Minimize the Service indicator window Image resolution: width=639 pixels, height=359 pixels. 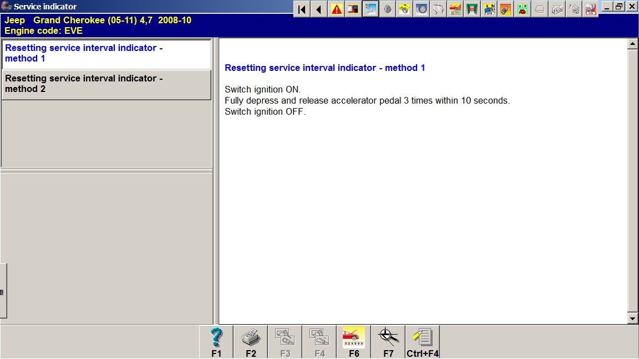point(607,7)
